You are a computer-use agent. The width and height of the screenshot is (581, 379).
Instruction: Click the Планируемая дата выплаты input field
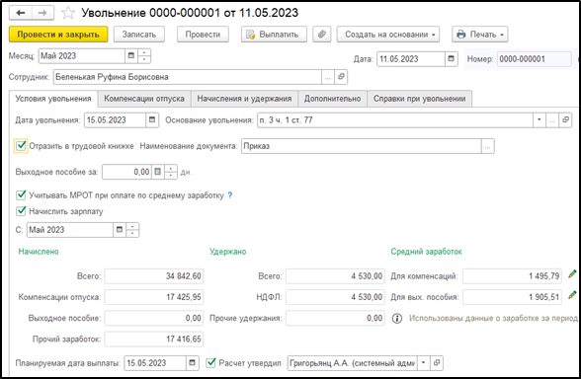[x=155, y=363]
